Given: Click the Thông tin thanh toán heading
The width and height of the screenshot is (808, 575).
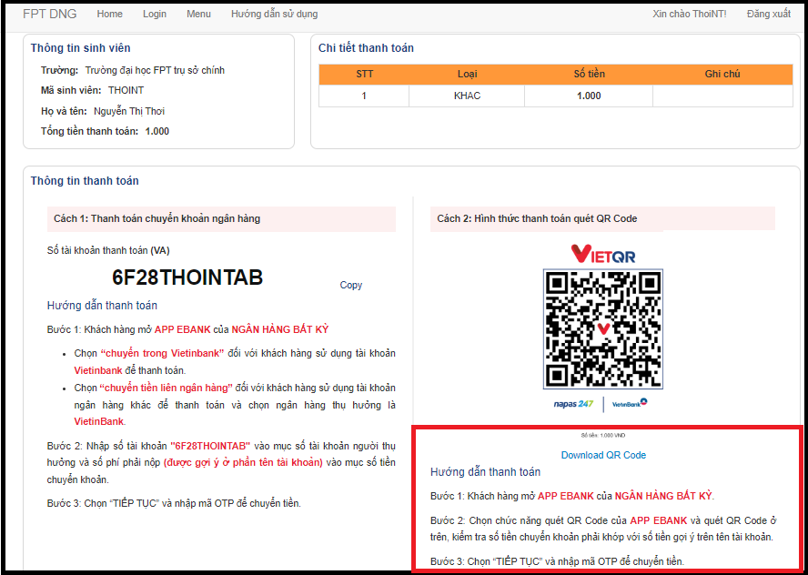Looking at the screenshot, I should tap(85, 181).
